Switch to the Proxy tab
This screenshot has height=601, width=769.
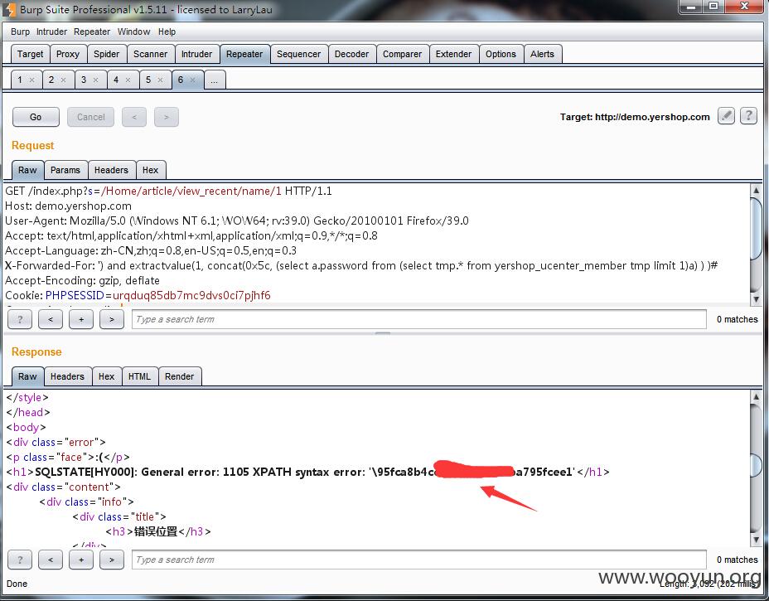click(68, 54)
